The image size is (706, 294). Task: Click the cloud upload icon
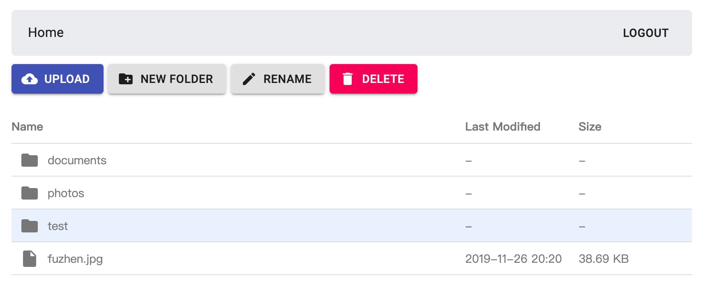(30, 79)
